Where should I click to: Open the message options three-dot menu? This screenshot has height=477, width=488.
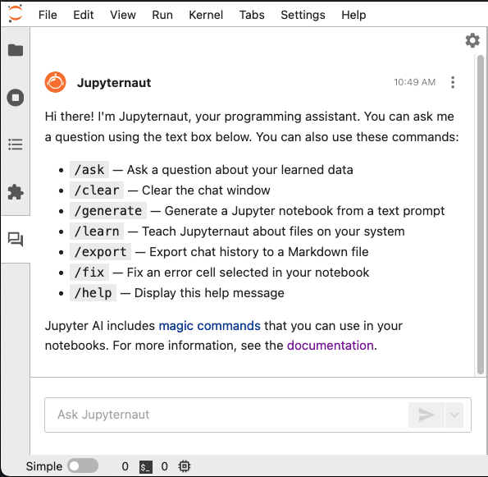(x=453, y=83)
